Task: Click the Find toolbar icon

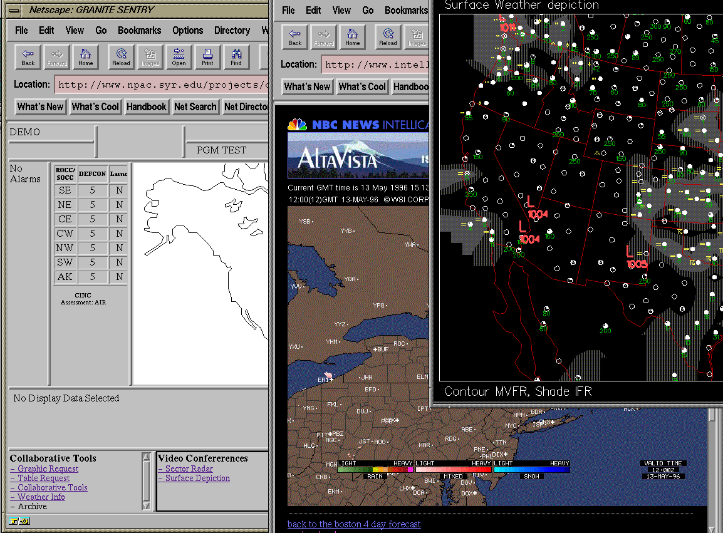Action: [236, 56]
